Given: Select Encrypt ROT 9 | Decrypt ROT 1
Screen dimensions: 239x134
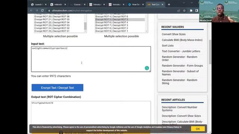Looking at the screenshot, I should click(x=112, y=31).
